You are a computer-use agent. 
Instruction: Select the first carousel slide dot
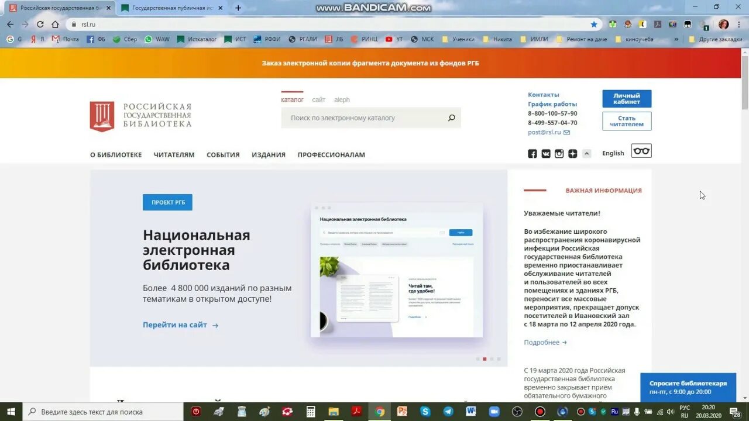(x=477, y=359)
